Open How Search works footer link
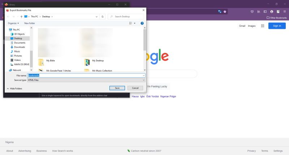 pyautogui.click(x=62, y=151)
